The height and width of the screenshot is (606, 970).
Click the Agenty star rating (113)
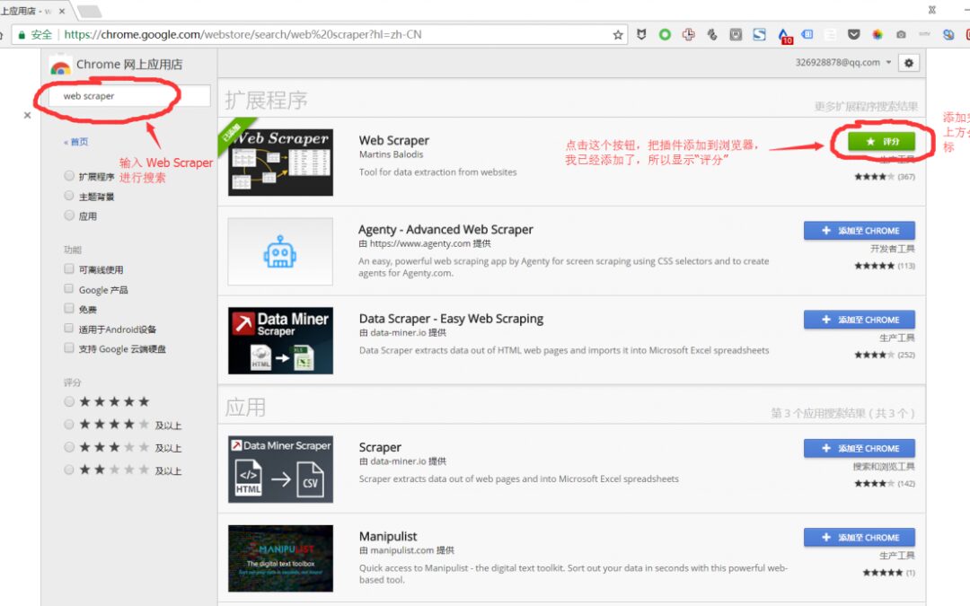click(x=885, y=266)
